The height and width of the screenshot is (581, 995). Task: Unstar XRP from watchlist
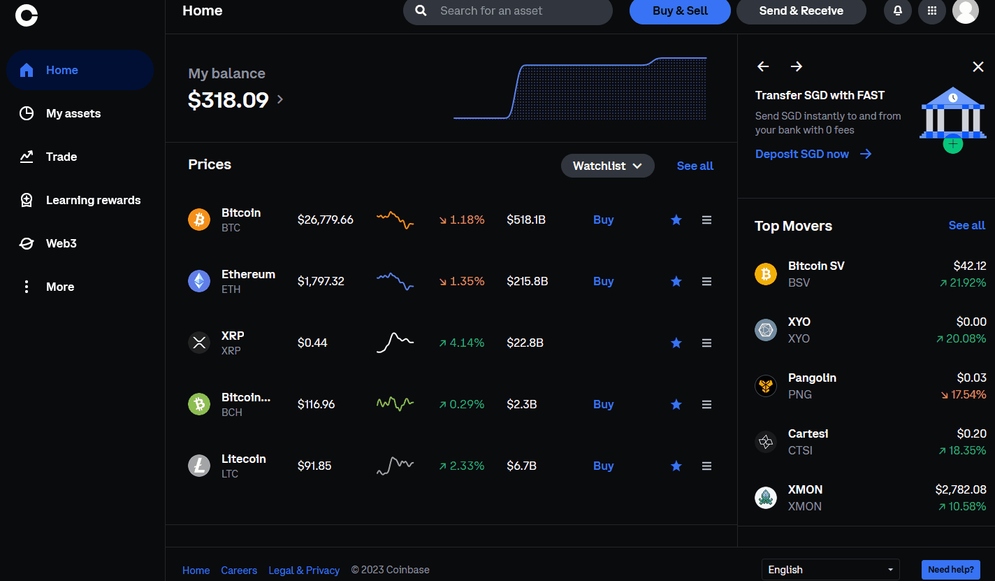click(x=676, y=343)
